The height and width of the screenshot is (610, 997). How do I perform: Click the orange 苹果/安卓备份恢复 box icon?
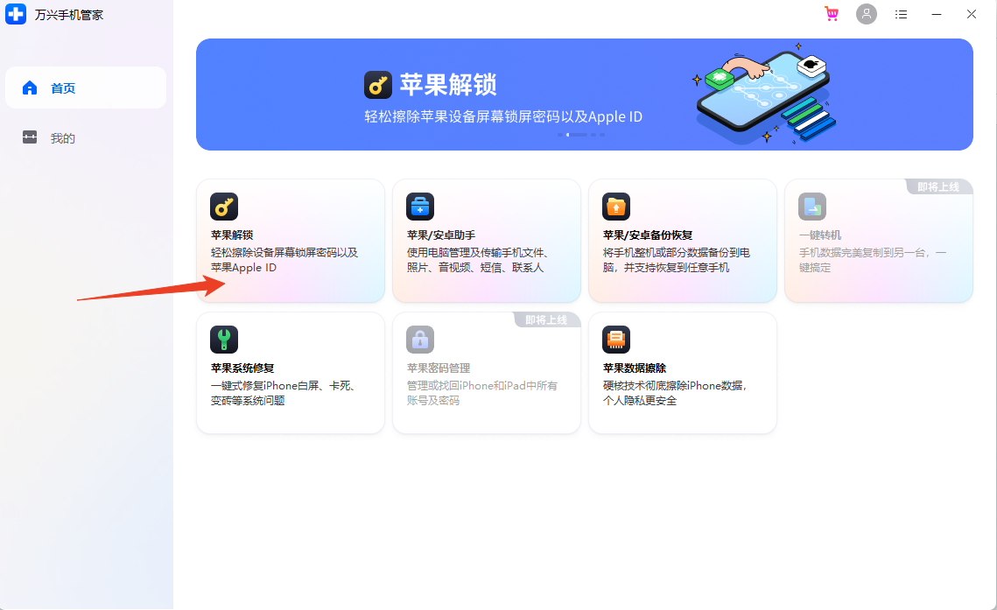pyautogui.click(x=616, y=207)
